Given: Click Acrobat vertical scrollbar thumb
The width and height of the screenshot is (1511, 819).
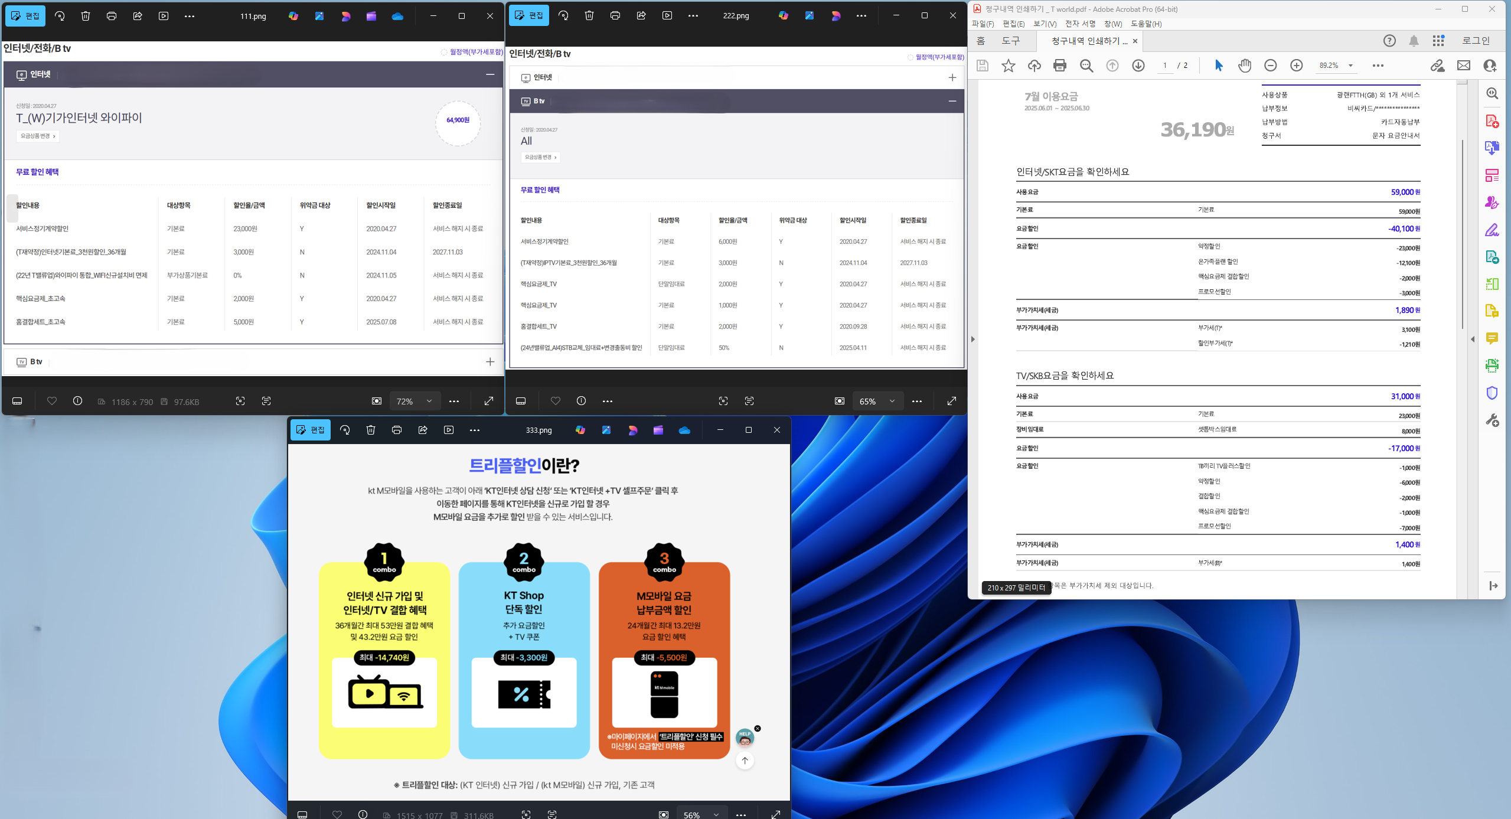Looking at the screenshot, I should [1463, 234].
